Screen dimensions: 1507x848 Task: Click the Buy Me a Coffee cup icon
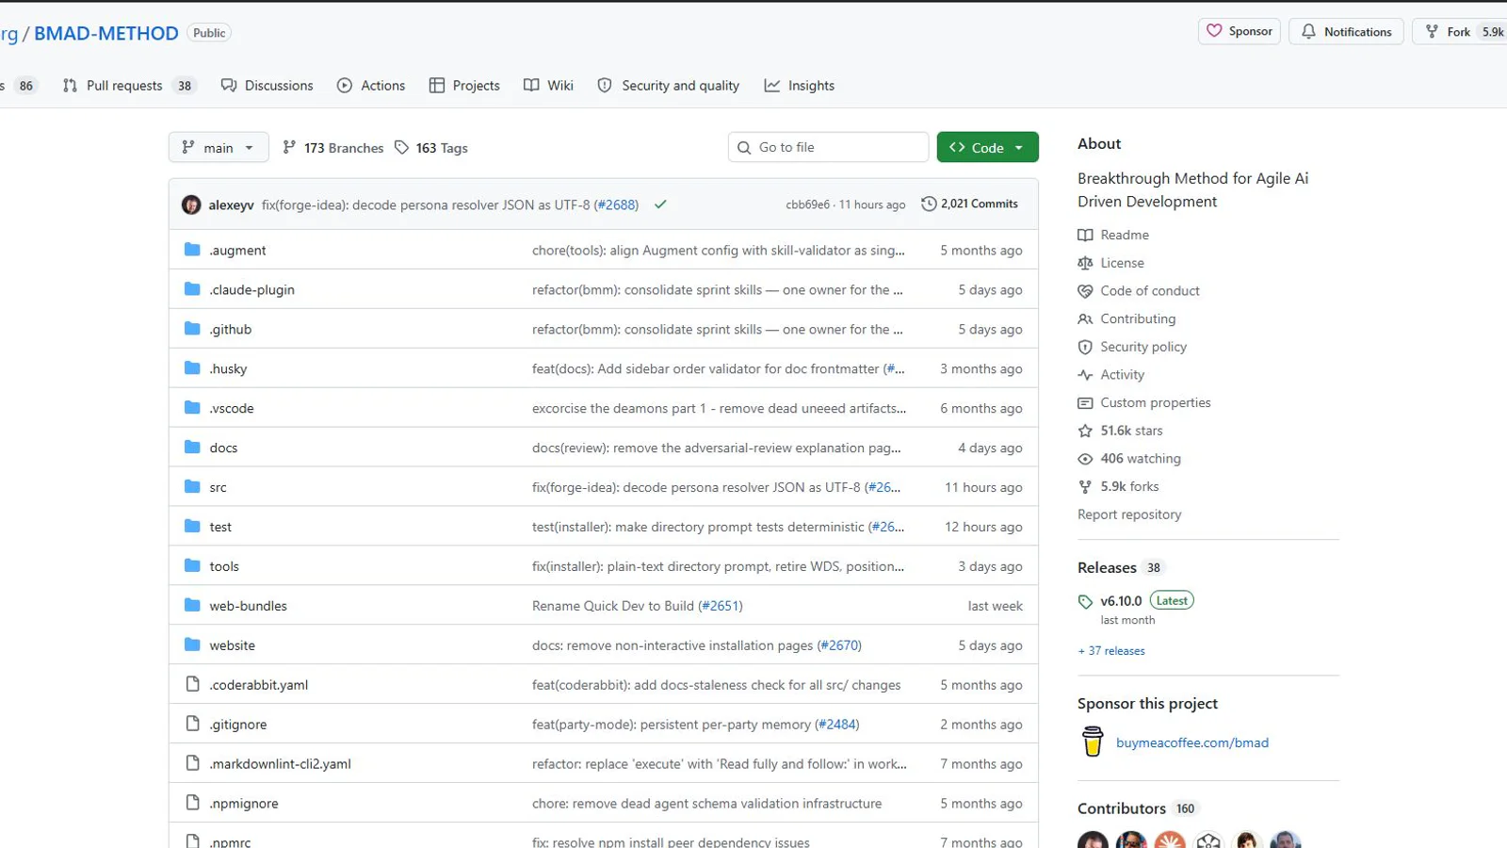click(1093, 742)
